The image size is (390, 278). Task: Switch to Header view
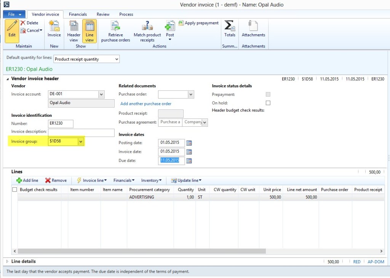(73, 30)
